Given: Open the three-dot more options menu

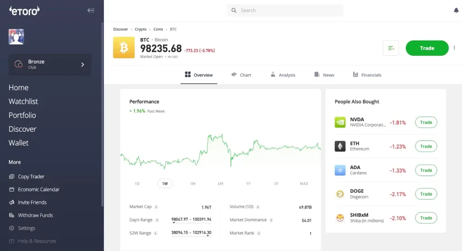Looking at the screenshot, I should pos(454,48).
